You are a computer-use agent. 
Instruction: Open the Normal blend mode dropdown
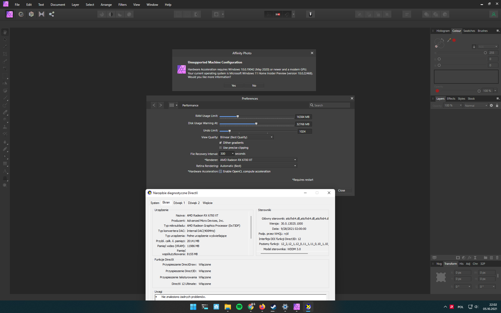[476, 105]
